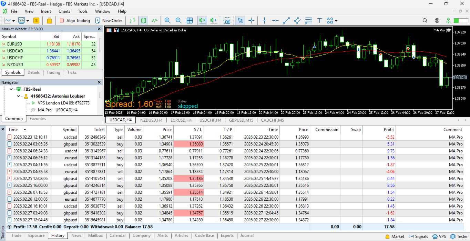470x241 pixels.
Task: Draw a vertical line tool
Action: tap(264, 21)
